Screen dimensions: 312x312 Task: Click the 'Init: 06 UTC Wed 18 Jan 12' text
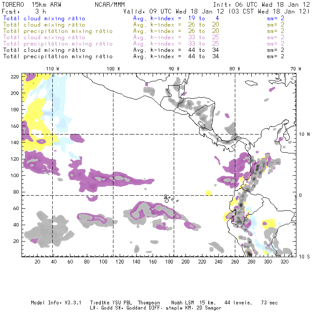[261, 5]
